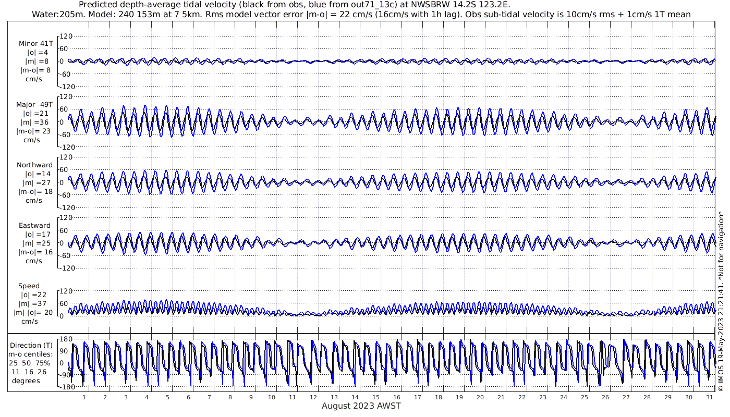This screenshot has height=417, width=730.
Task: Click day "1" on the date axis
Action: [84, 397]
